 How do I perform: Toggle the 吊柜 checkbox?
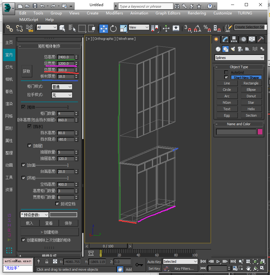[x=23, y=178]
